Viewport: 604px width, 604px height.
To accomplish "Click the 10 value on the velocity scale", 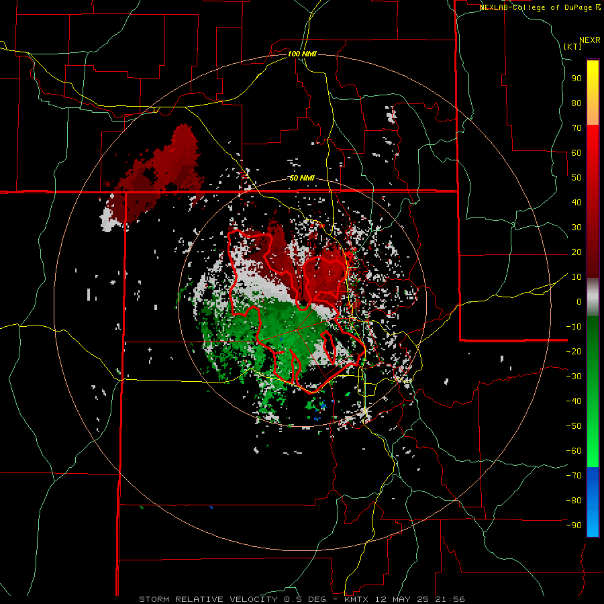I will point(576,277).
